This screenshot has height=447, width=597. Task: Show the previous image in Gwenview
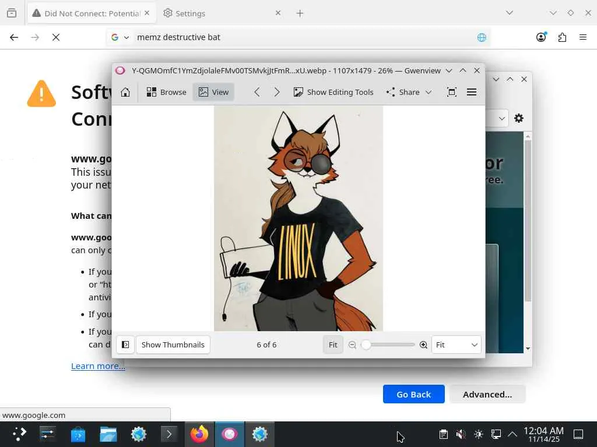coord(257,92)
